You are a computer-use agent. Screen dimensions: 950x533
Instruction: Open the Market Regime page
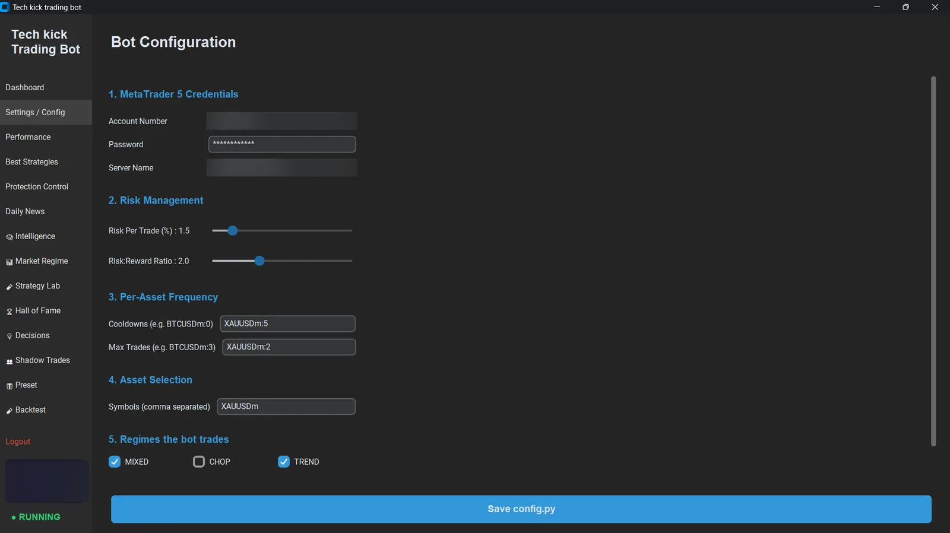(46, 261)
